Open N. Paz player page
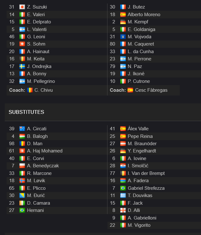Screen dimensions: 201x235 coord(135,66)
